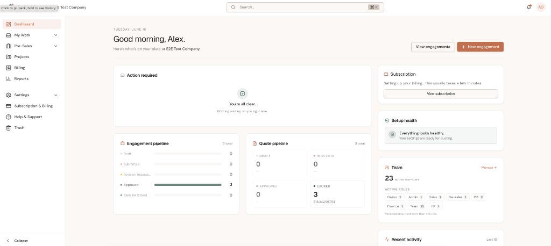Open the AO user avatar menu
This screenshot has width=551, height=246.
(x=541, y=7)
